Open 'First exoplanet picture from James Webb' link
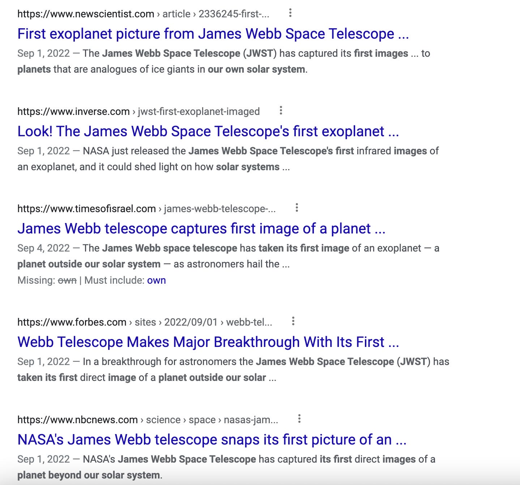The width and height of the screenshot is (520, 485). [x=213, y=34]
